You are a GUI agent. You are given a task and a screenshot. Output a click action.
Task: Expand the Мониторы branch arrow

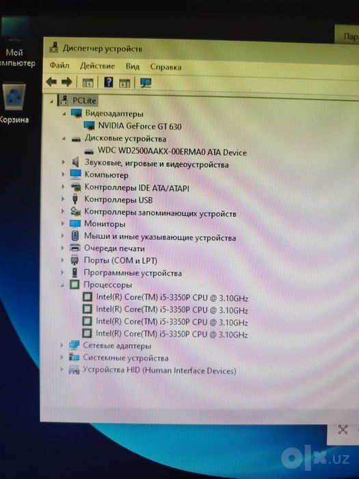pyautogui.click(x=63, y=224)
